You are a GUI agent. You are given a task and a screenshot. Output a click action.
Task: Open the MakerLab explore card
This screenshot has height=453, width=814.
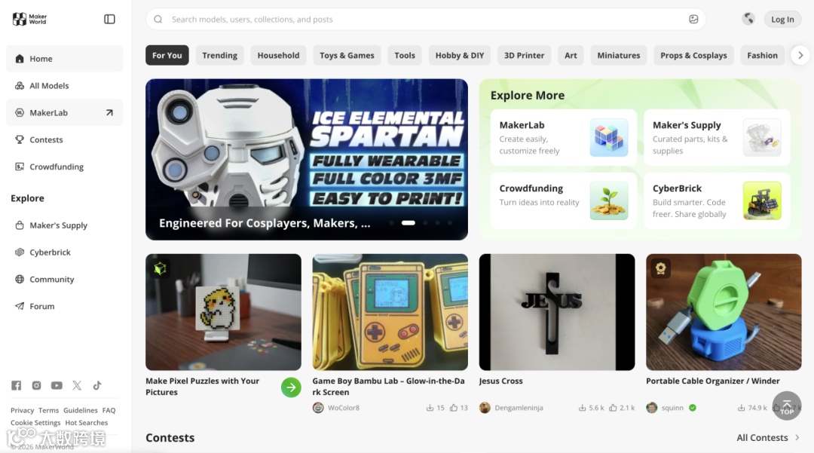tap(564, 137)
